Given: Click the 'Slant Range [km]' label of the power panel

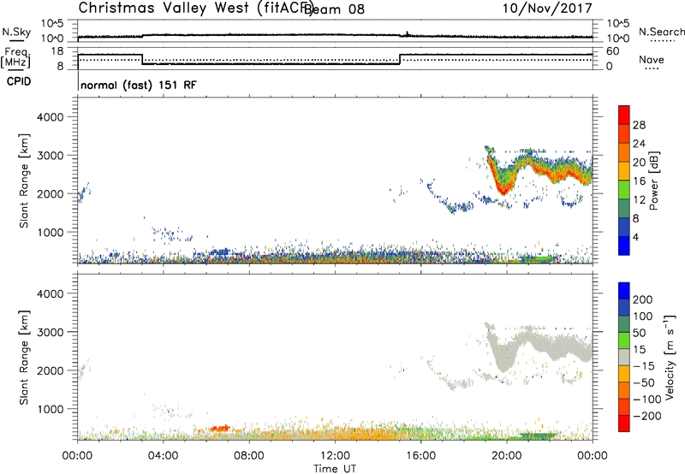Looking at the screenshot, I should point(24,181).
